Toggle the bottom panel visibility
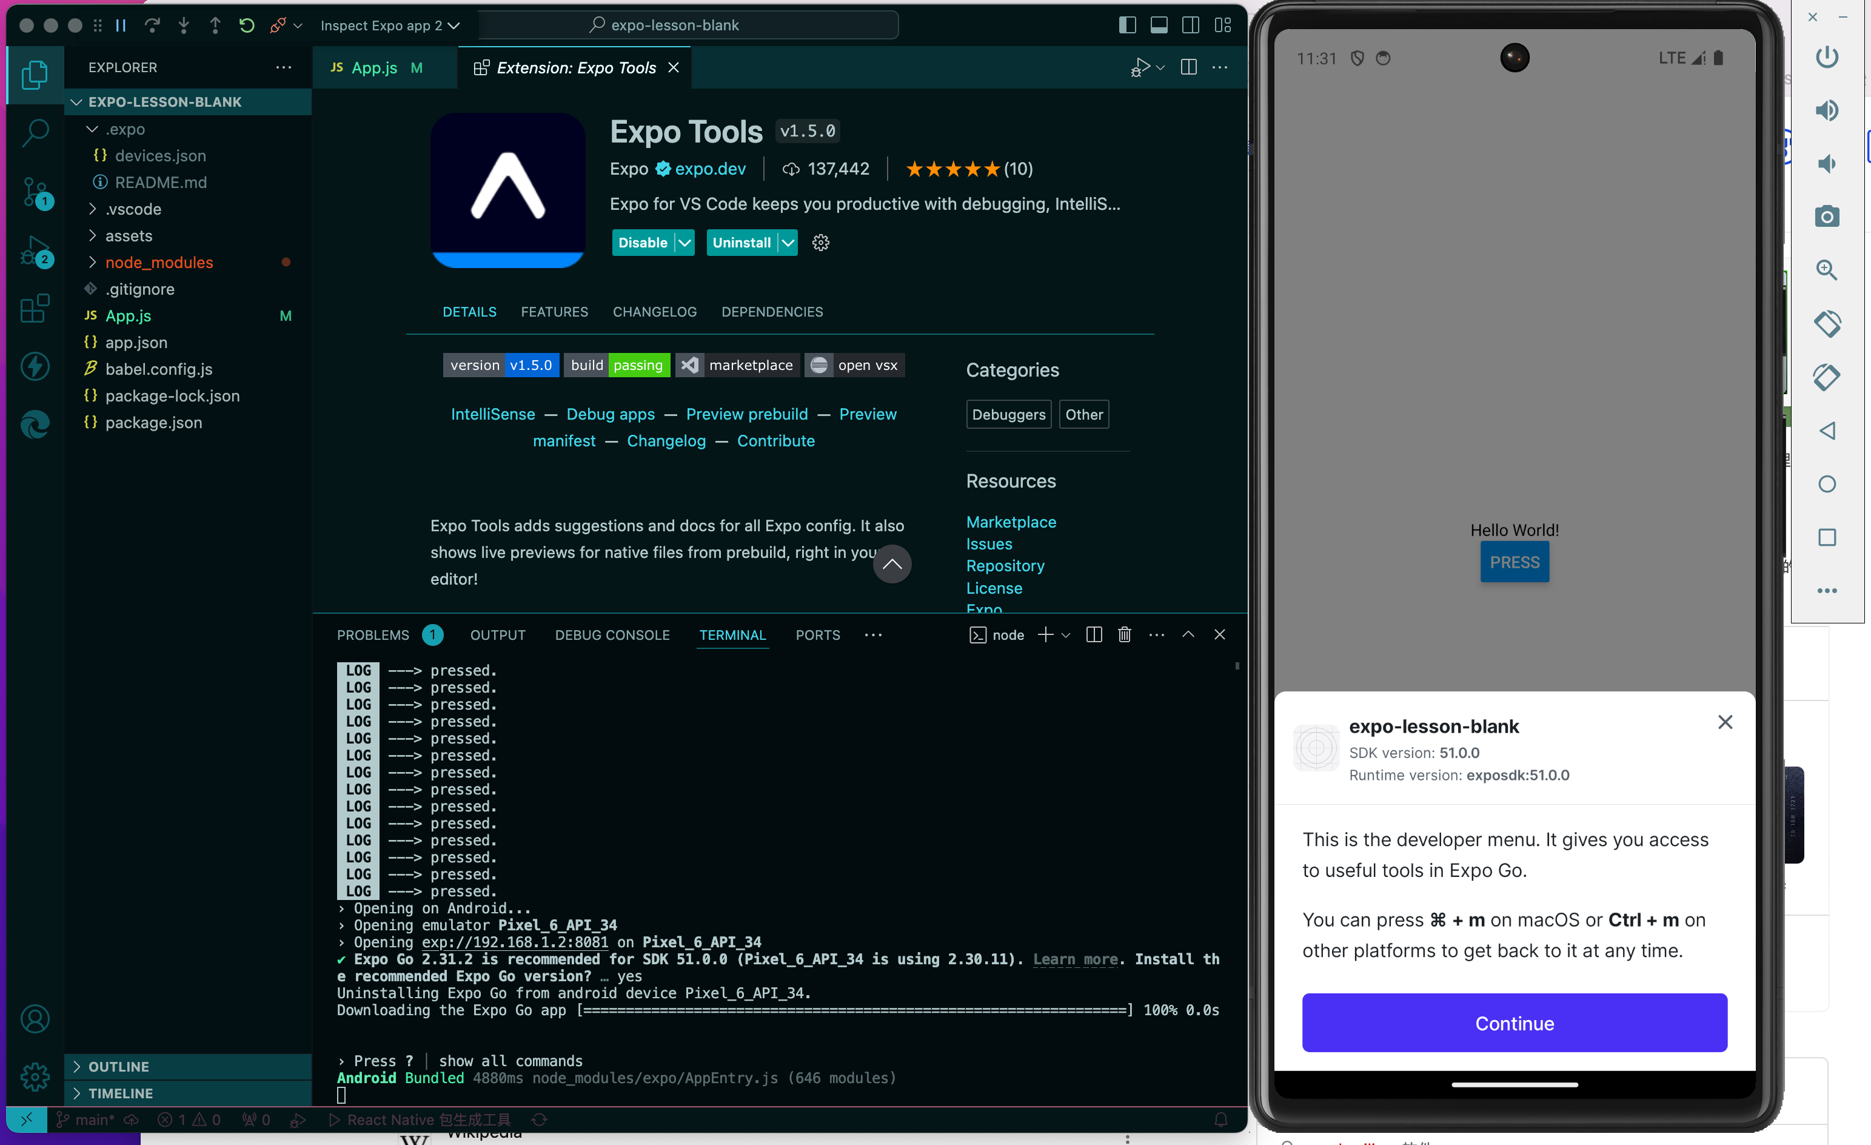 (x=1158, y=24)
